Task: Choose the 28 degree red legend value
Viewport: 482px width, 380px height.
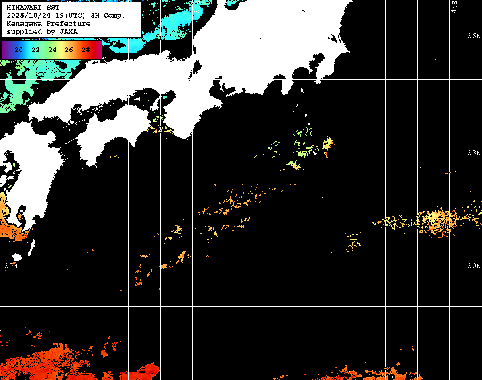Action: tap(86, 50)
